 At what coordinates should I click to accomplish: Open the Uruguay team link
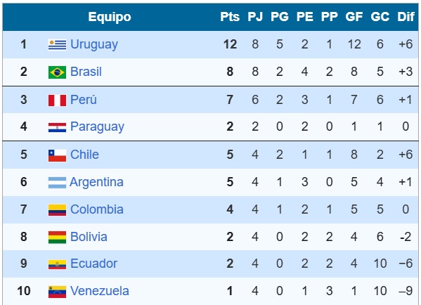point(94,45)
